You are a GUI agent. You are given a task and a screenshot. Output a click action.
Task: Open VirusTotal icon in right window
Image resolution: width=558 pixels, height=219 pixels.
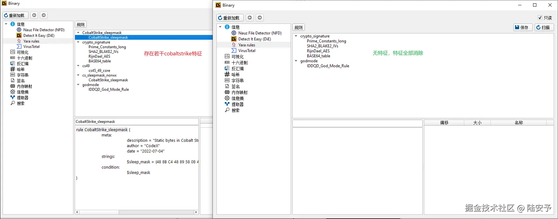pos(234,51)
